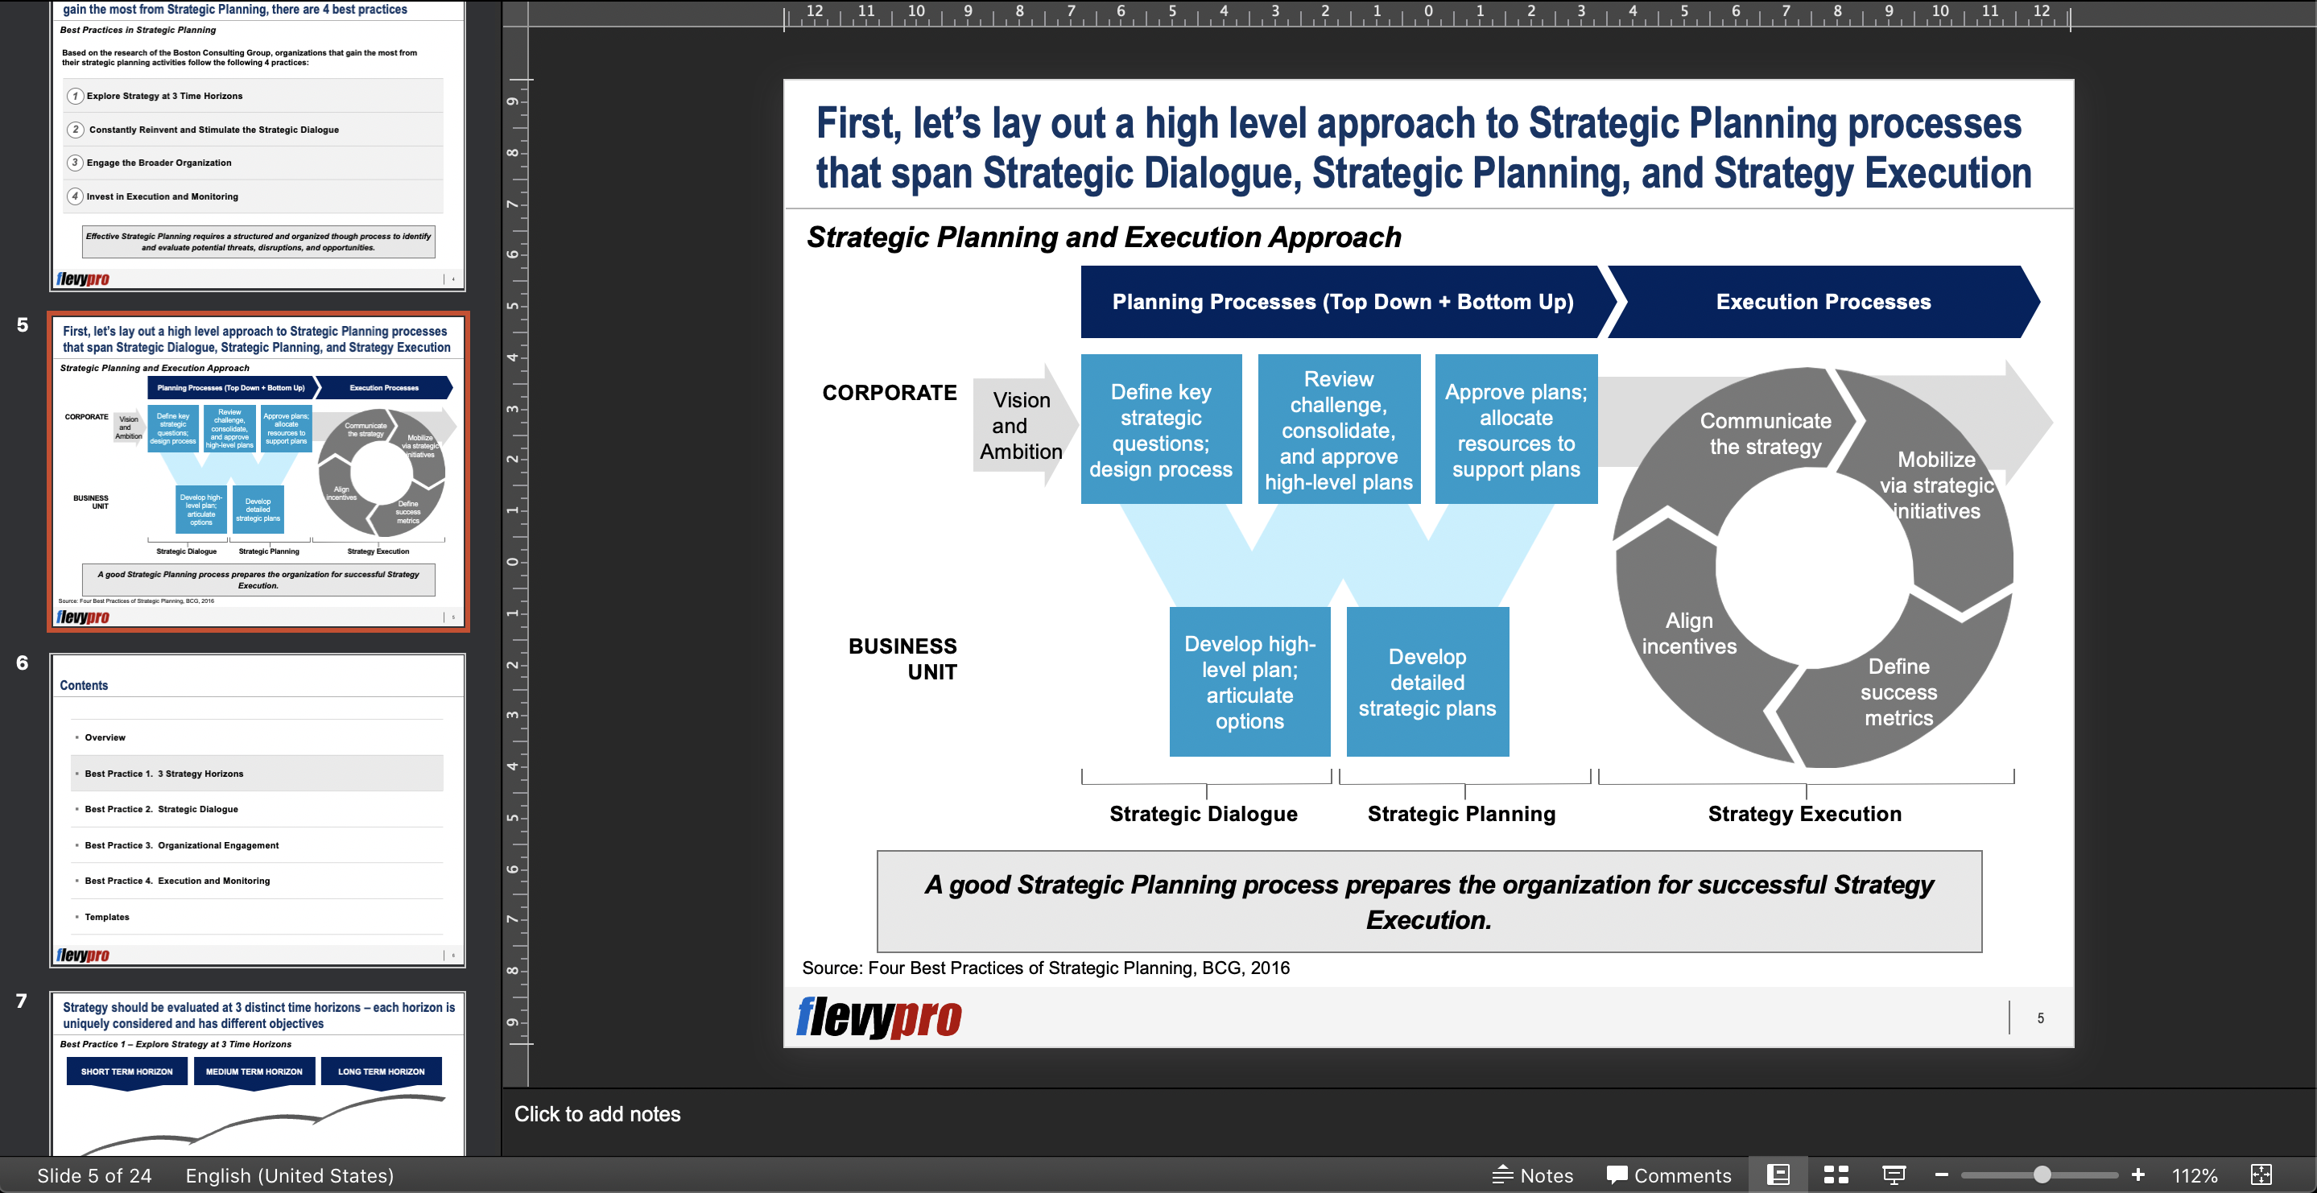
Task: Click Align incentives segment
Action: pos(1688,633)
